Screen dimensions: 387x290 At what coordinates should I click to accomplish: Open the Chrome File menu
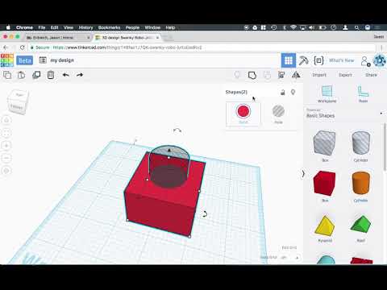coord(42,27)
